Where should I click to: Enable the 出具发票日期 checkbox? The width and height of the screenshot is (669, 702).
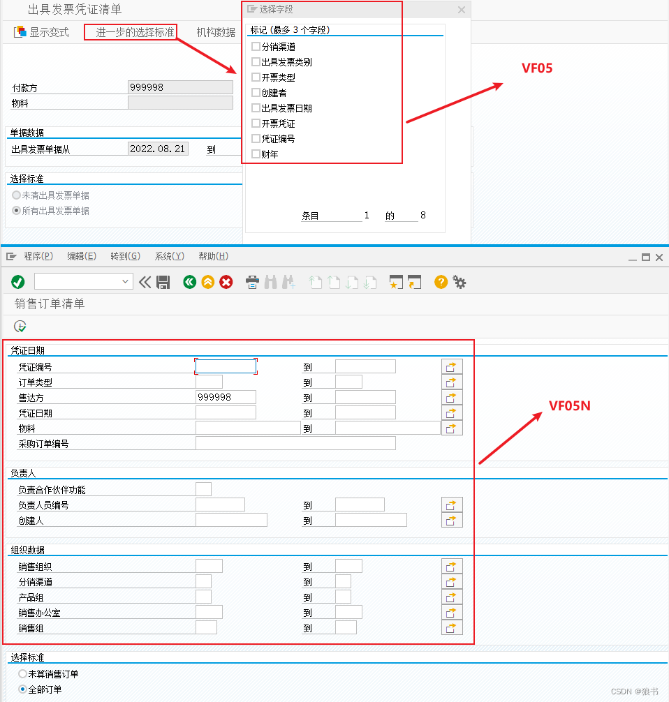256,107
